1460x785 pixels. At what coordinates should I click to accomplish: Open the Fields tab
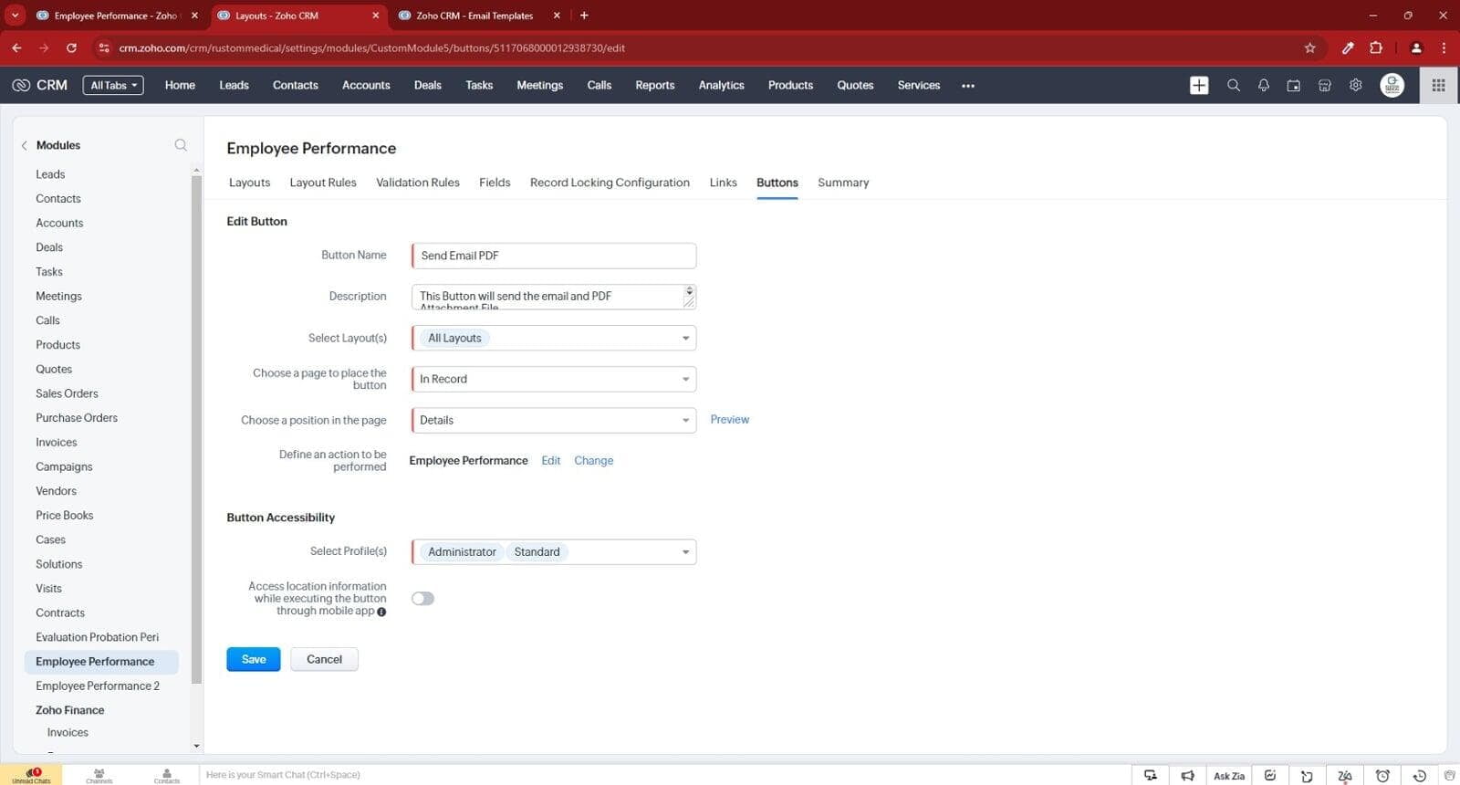(x=495, y=183)
